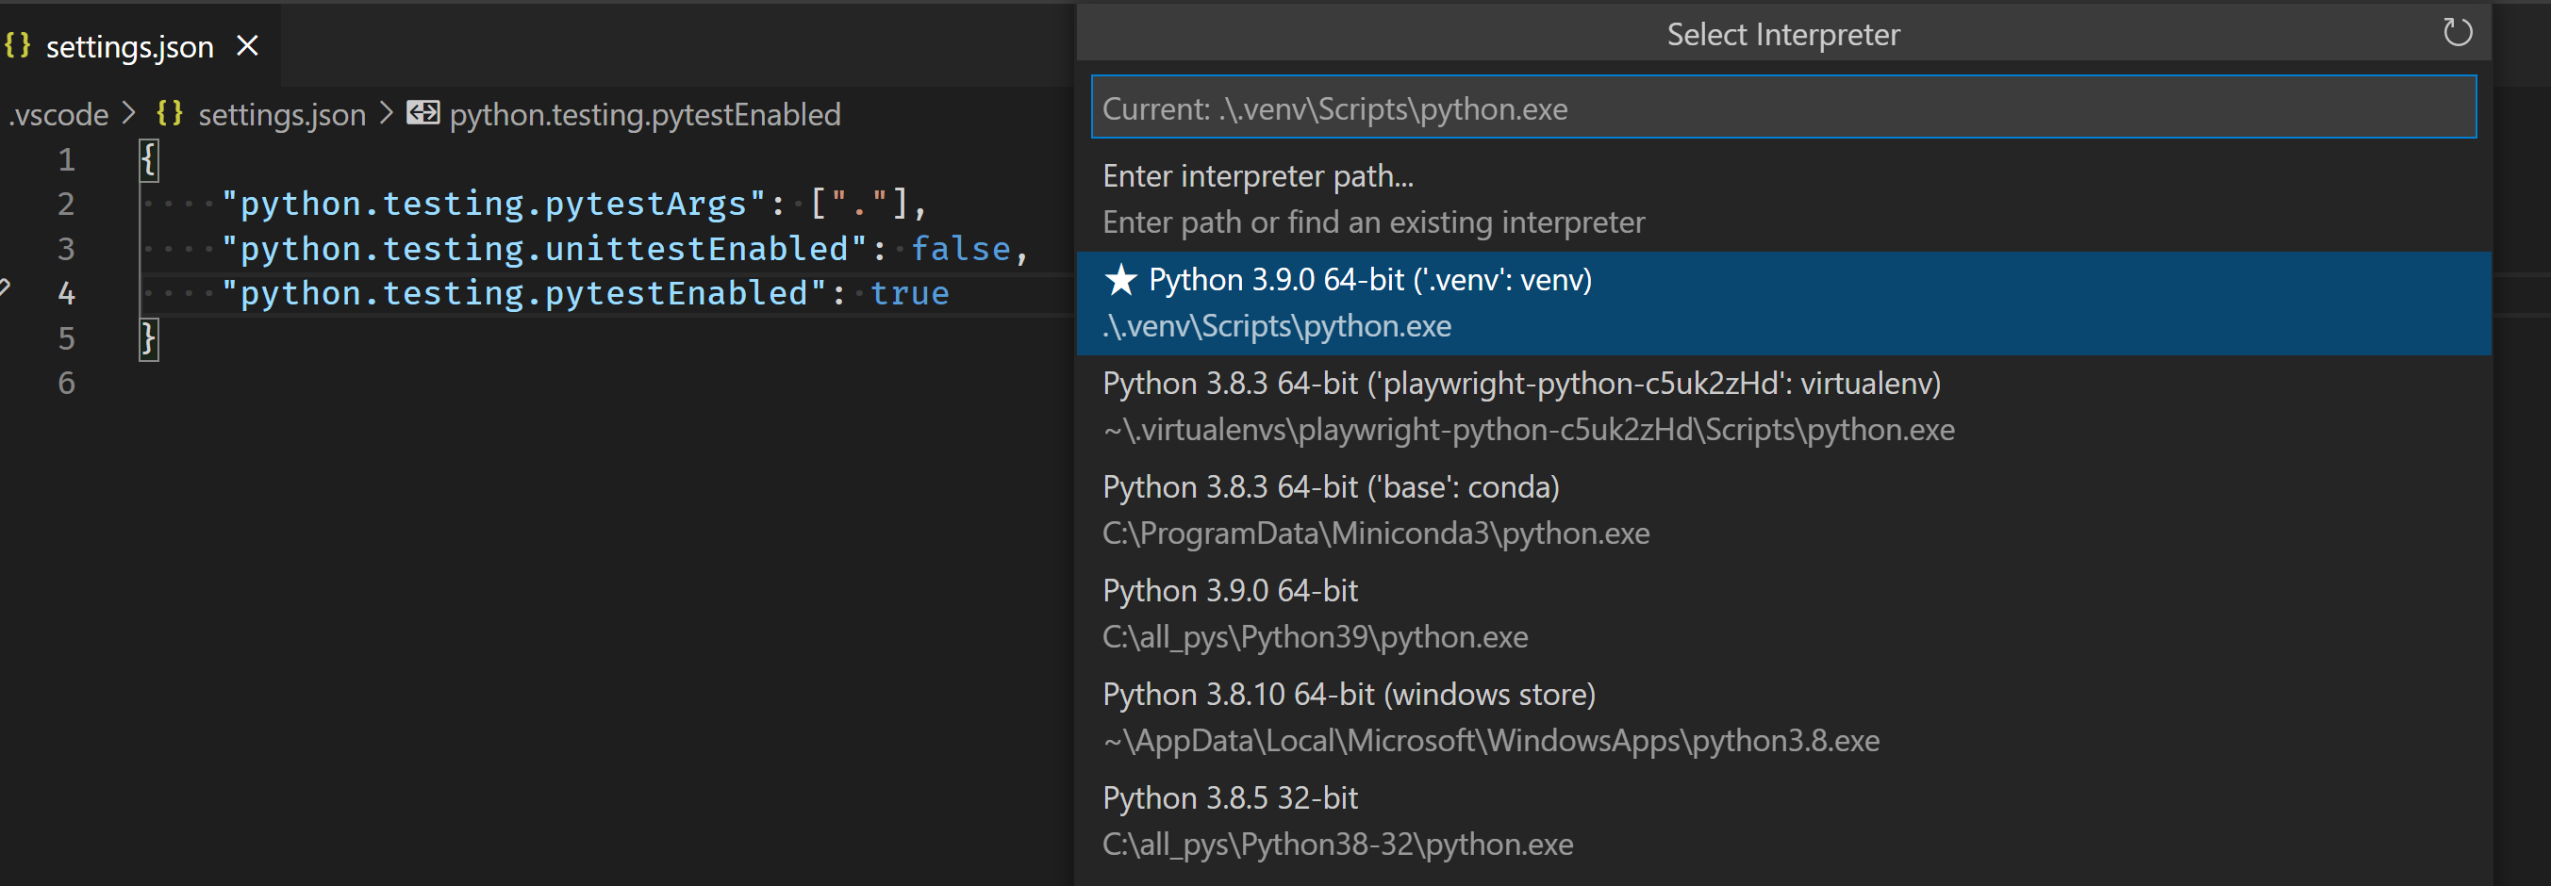The width and height of the screenshot is (2551, 886).
Task: Click the true value of pytestEnabled
Action: pos(909,293)
